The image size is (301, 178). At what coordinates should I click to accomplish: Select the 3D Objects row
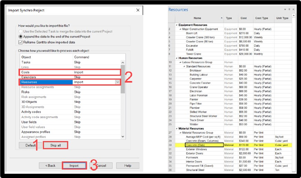pos(70,102)
